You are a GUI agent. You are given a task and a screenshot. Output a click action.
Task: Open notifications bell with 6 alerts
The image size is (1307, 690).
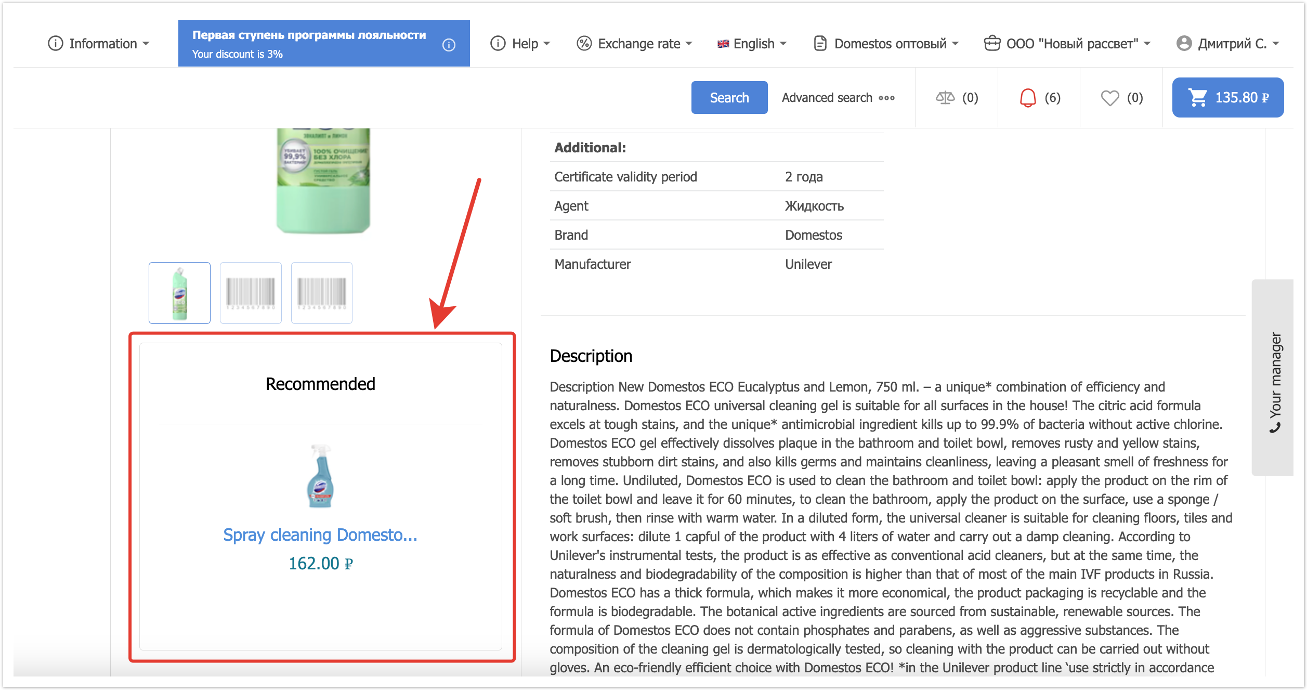click(x=1028, y=98)
